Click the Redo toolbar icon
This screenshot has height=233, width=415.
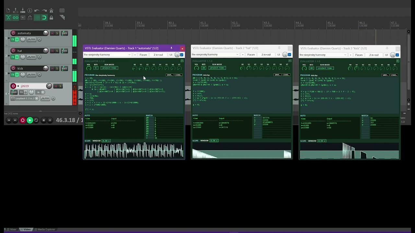tap(44, 11)
